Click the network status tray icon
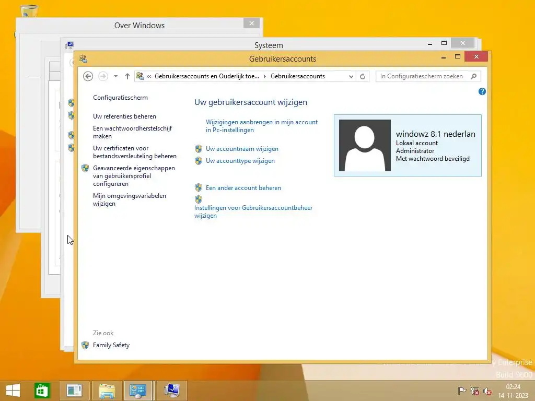 [x=474, y=391]
